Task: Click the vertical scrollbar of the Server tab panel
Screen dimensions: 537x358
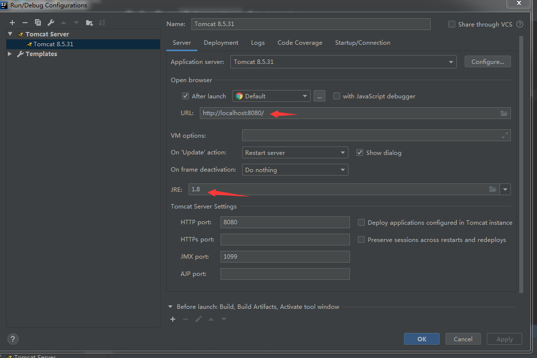Action: pyautogui.click(x=521, y=164)
